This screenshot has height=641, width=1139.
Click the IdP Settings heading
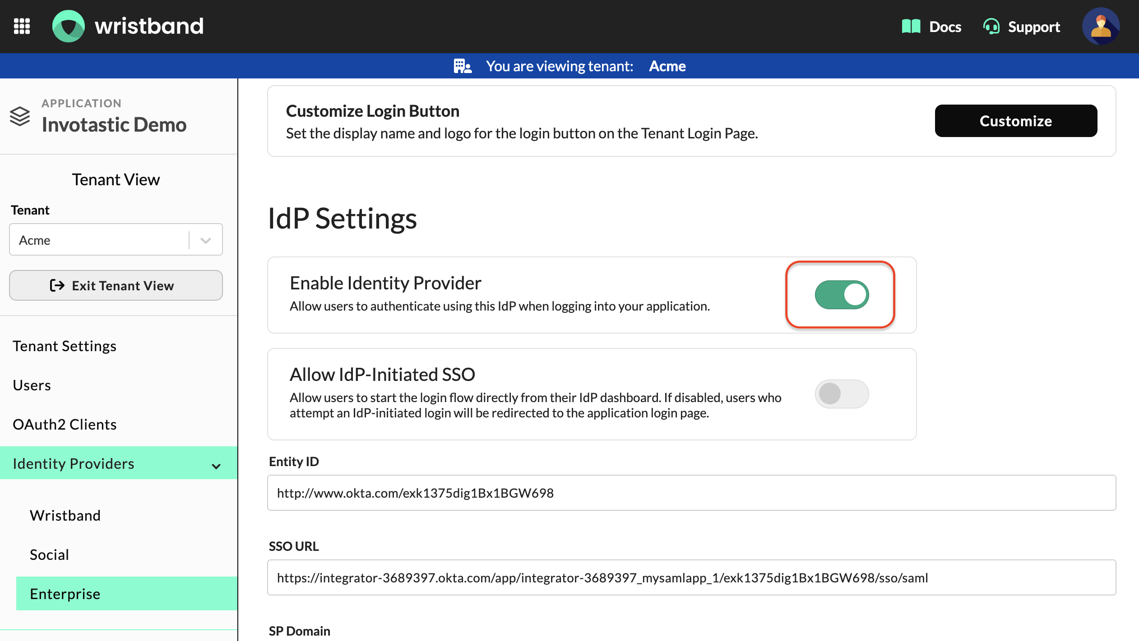point(343,219)
